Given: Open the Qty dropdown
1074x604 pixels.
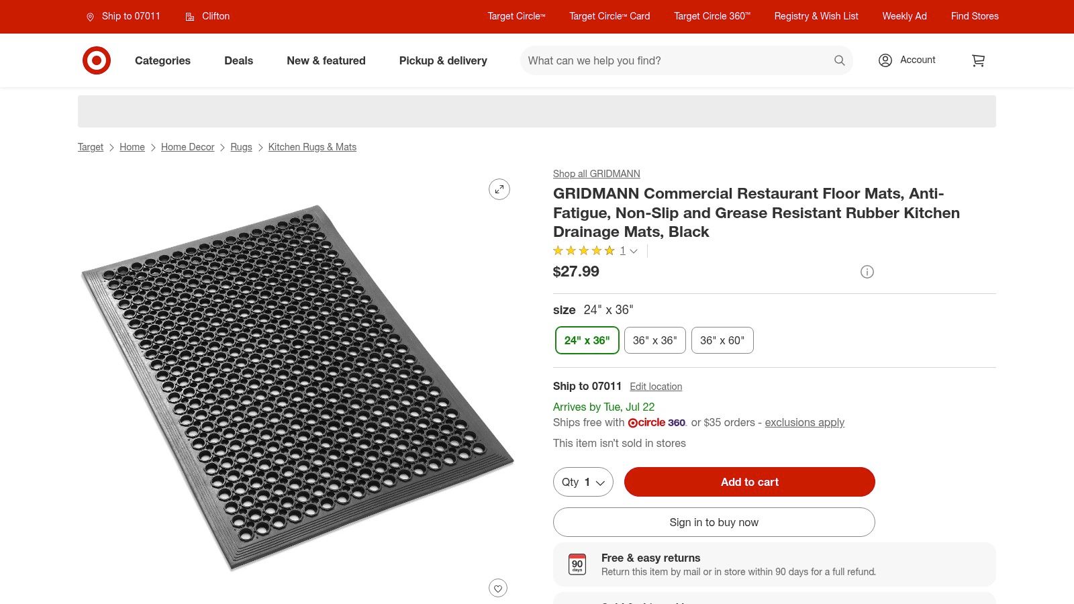Looking at the screenshot, I should pos(583,482).
